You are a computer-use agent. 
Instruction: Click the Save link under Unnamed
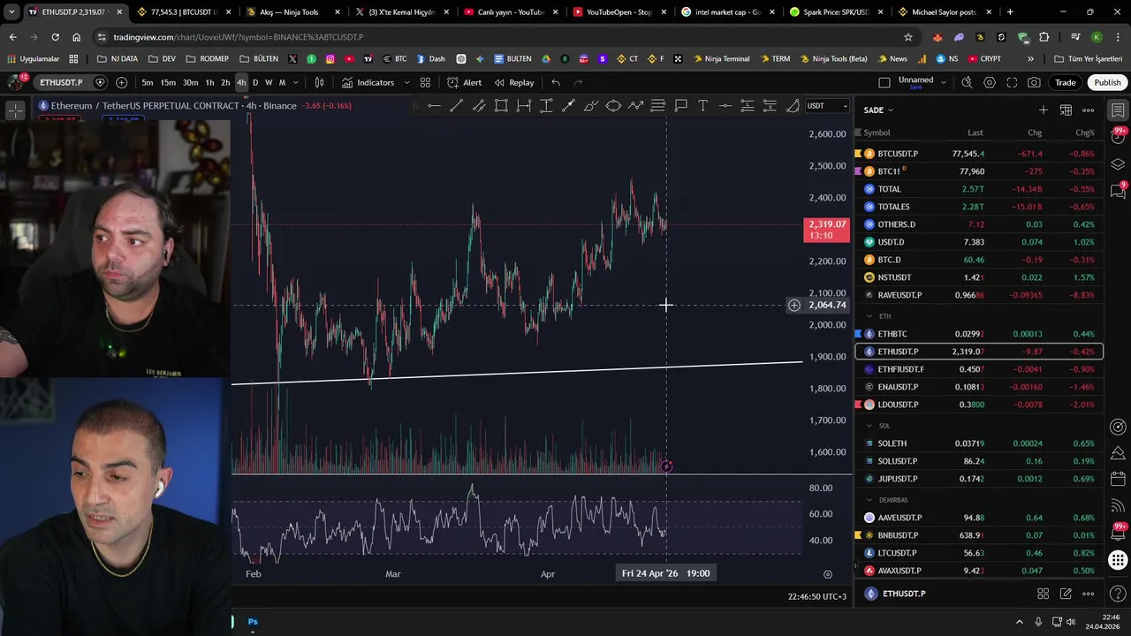click(915, 87)
